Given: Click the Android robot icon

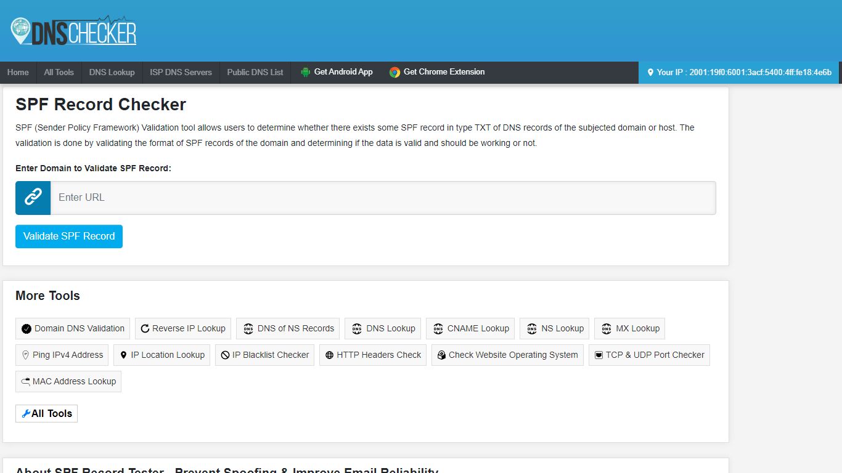Looking at the screenshot, I should click(x=306, y=72).
